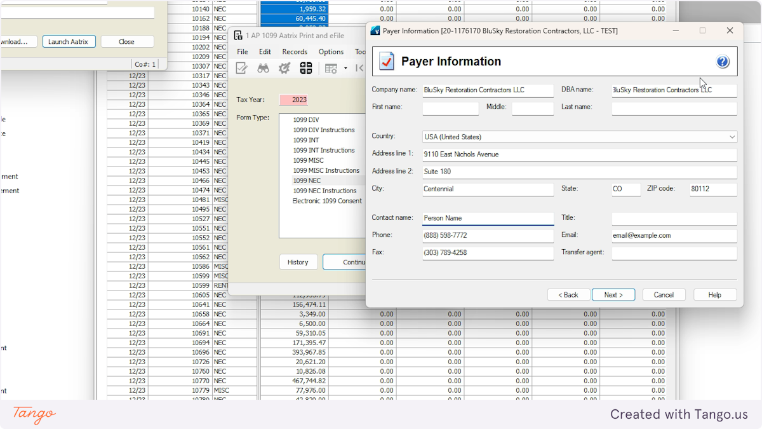Select 1099 INT form type

[305, 140]
